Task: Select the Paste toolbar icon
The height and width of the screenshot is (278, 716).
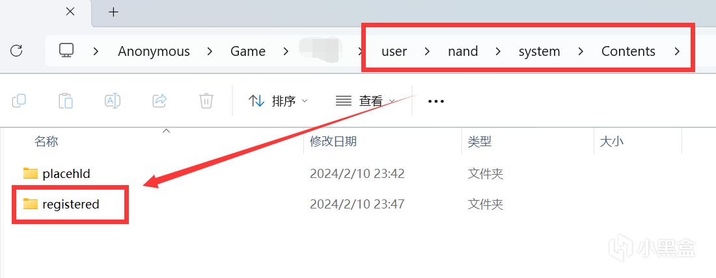Action: pos(66,100)
